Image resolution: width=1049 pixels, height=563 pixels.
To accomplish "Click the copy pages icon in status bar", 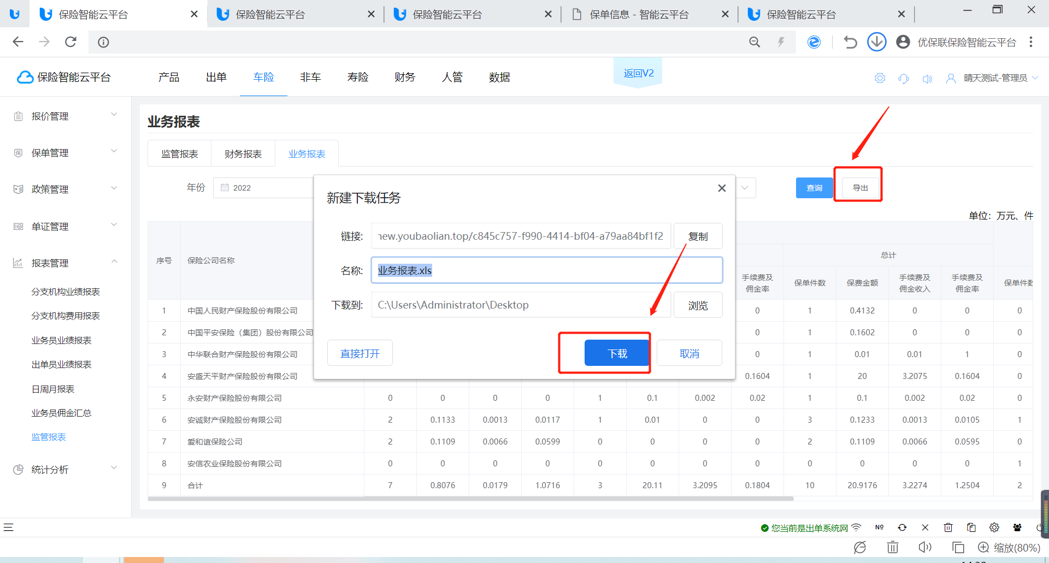I will coord(971,528).
